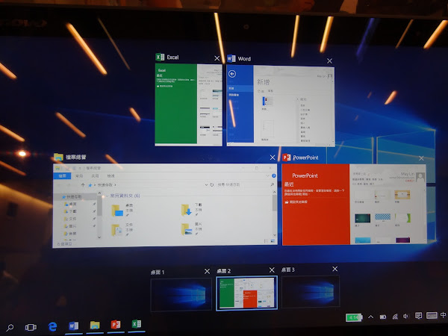
Task: Click the 搜尋 快速存取 search box
Action: (242, 184)
